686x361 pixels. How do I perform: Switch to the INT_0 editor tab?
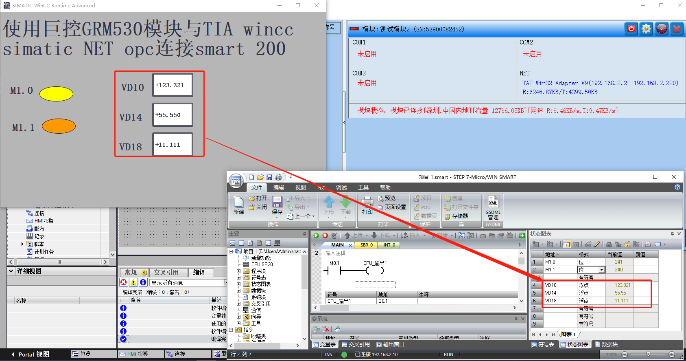pos(389,245)
